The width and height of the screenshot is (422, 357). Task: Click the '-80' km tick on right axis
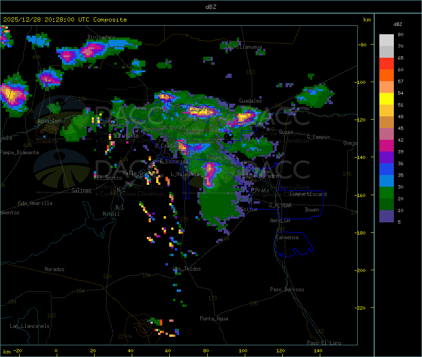pos(362,45)
